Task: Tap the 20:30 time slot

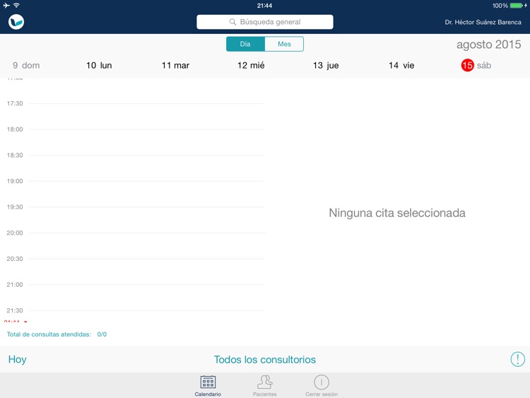Action: pyautogui.click(x=136, y=259)
